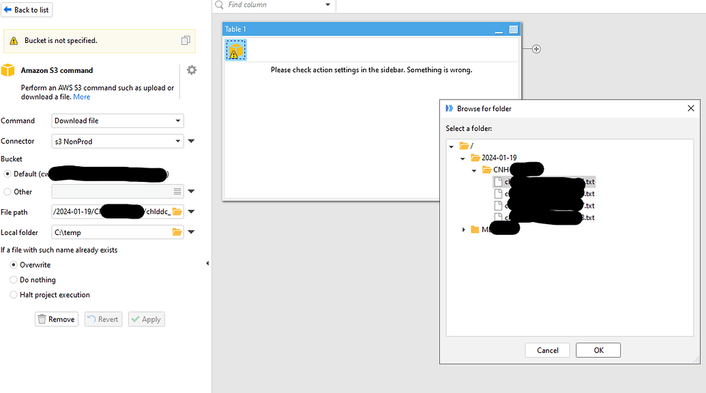The width and height of the screenshot is (706, 393).
Task: Choose 'Do nothing' for existing files
Action: coord(12,280)
